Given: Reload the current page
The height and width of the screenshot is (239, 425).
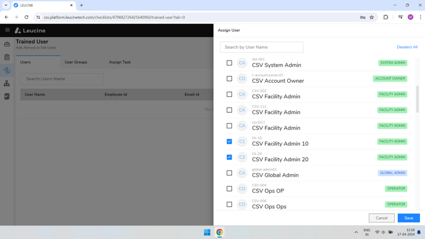Looking at the screenshot, I should (27, 17).
